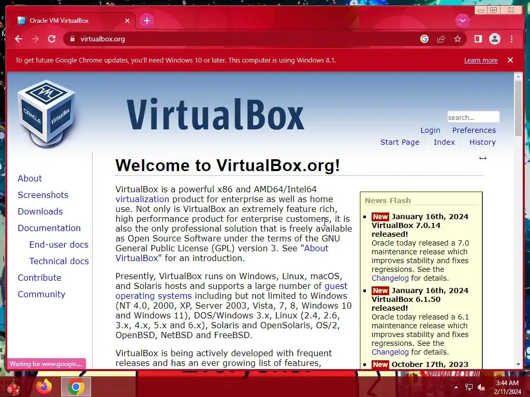Click the muted volume tray icon
The width and height of the screenshot is (530, 397).
pyautogui.click(x=481, y=387)
